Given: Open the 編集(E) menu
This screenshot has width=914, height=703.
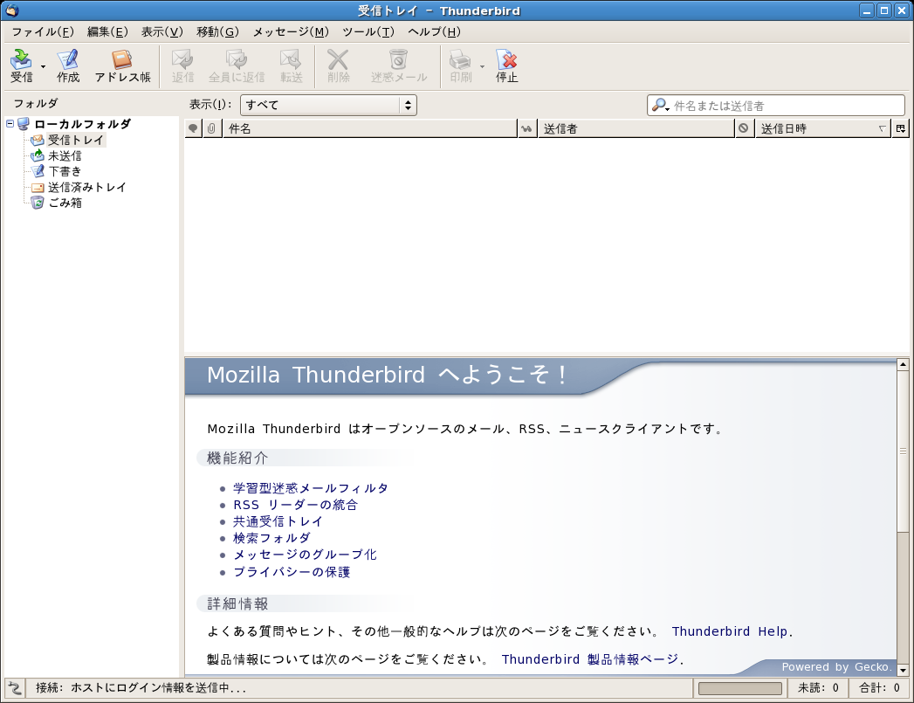Looking at the screenshot, I should coord(107,31).
